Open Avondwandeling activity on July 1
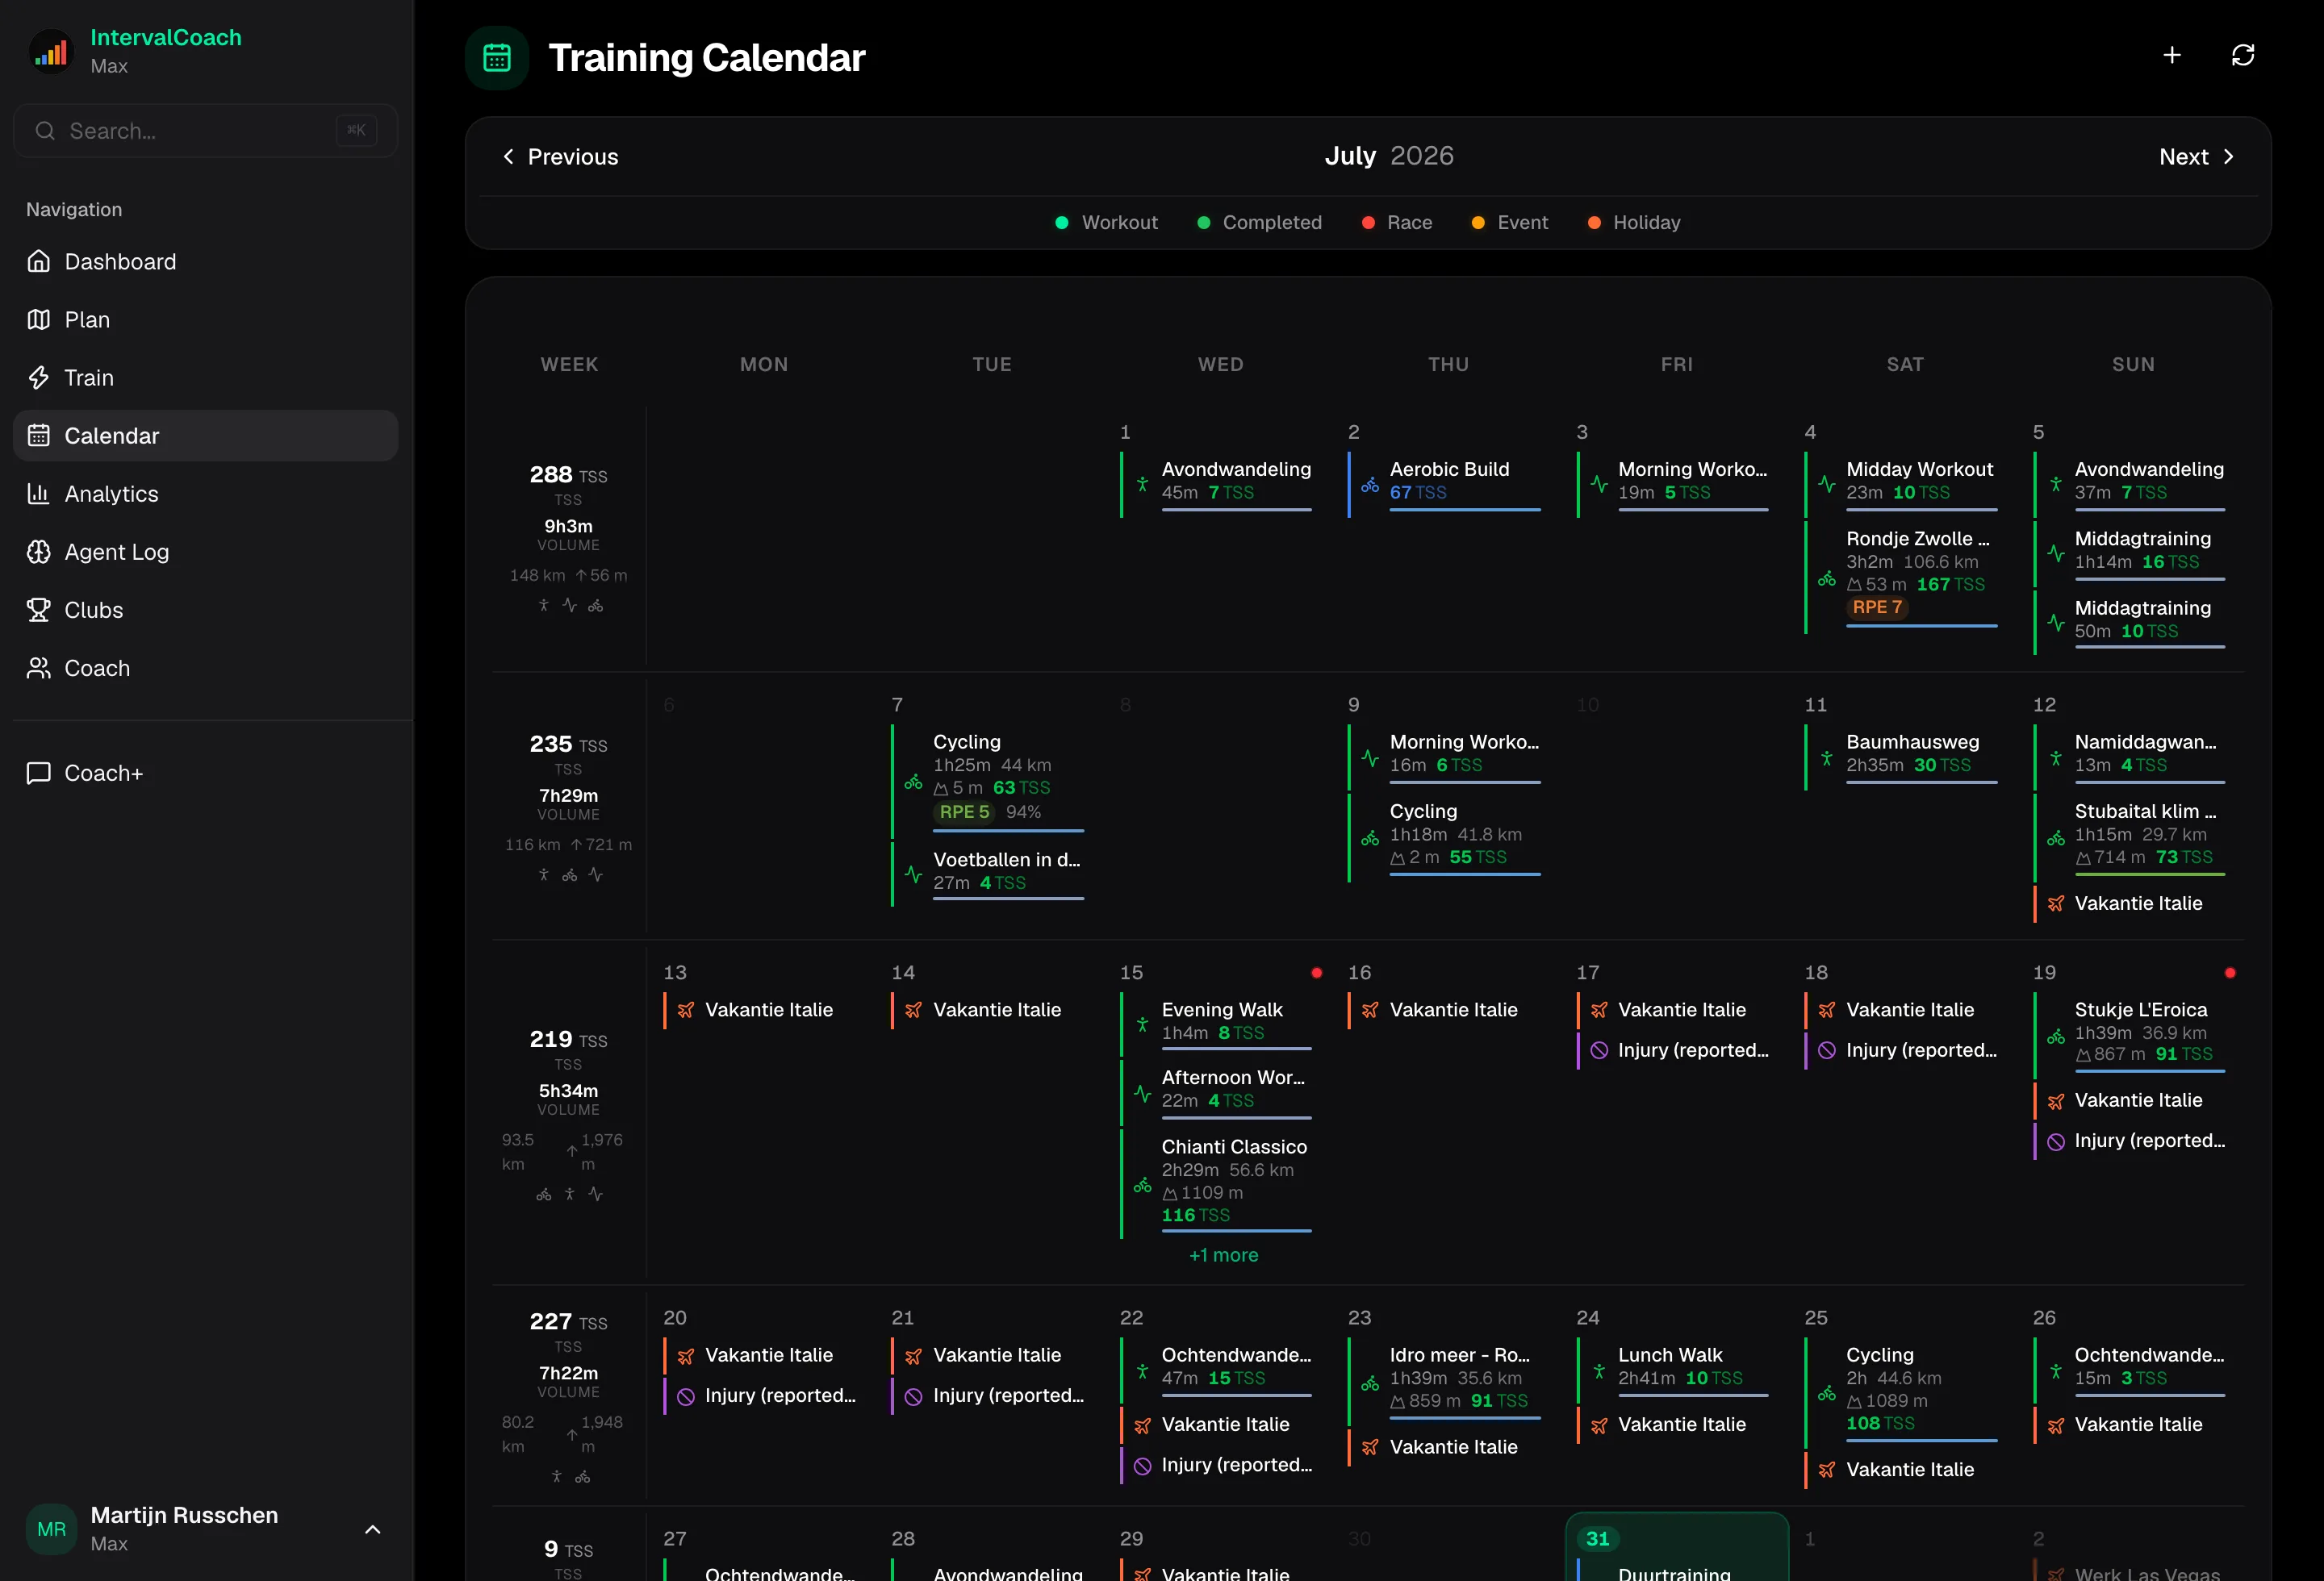 (1216, 484)
